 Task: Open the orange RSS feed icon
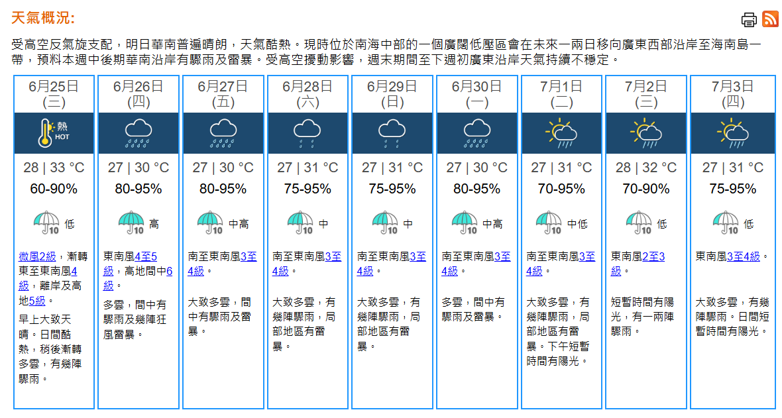[x=770, y=19]
